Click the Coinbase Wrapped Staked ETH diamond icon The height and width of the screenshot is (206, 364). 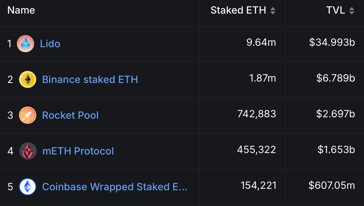(28, 187)
